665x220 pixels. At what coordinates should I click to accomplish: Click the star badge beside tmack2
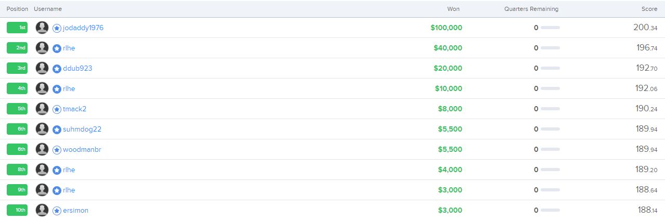pos(57,109)
